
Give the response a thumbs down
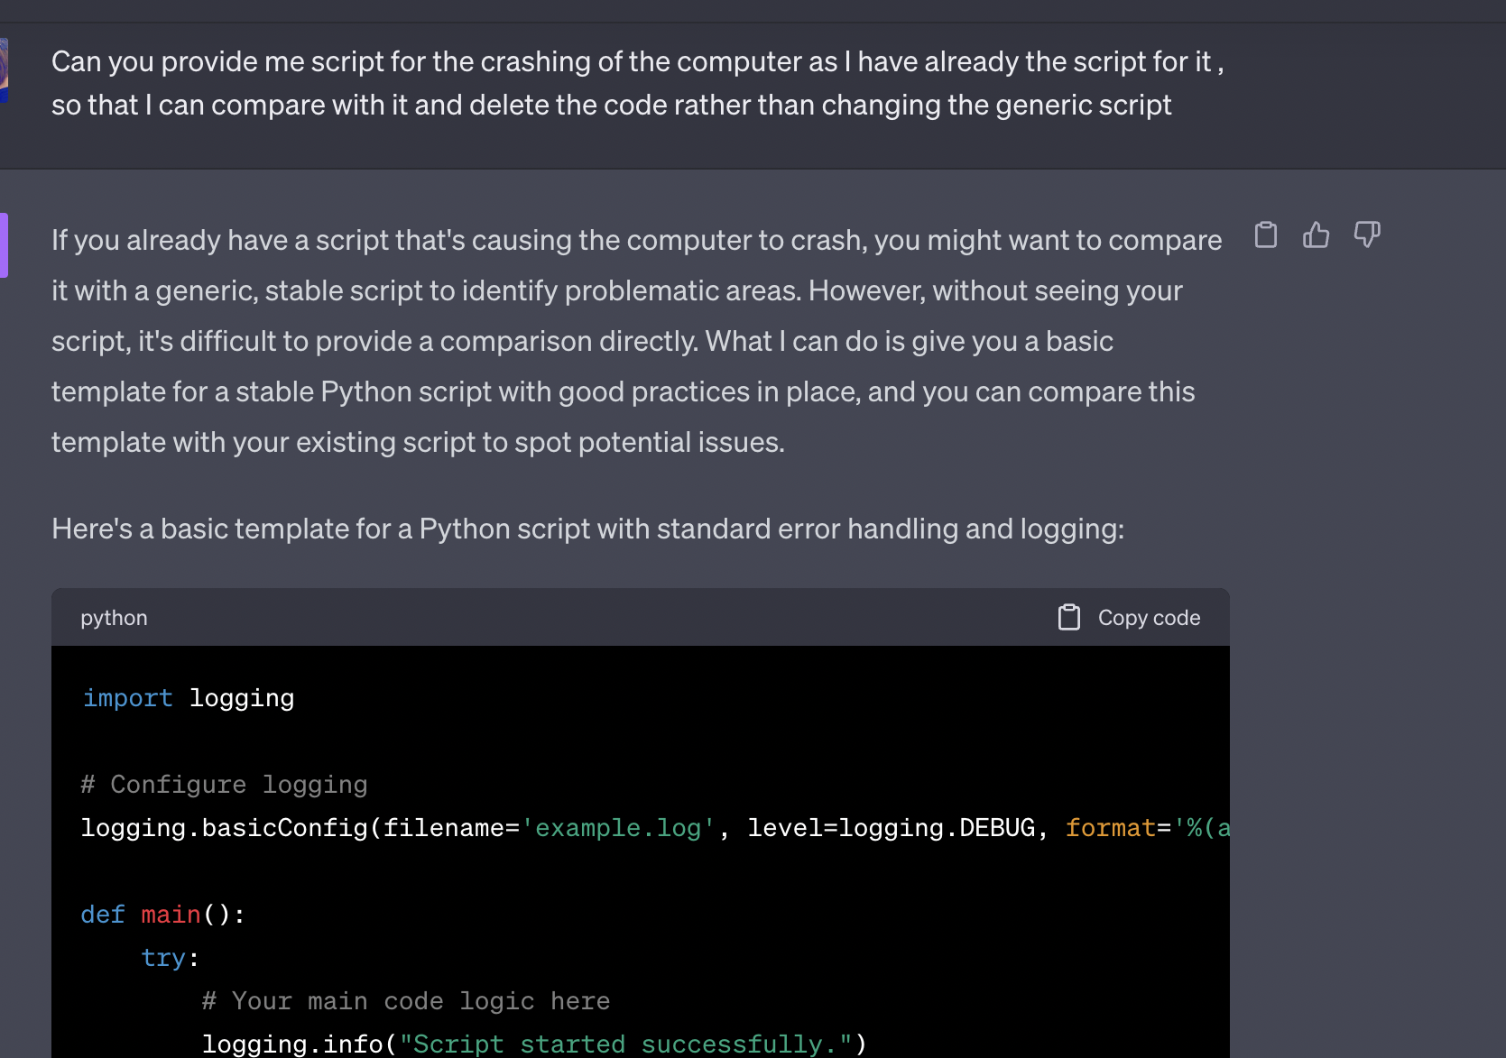tap(1367, 235)
